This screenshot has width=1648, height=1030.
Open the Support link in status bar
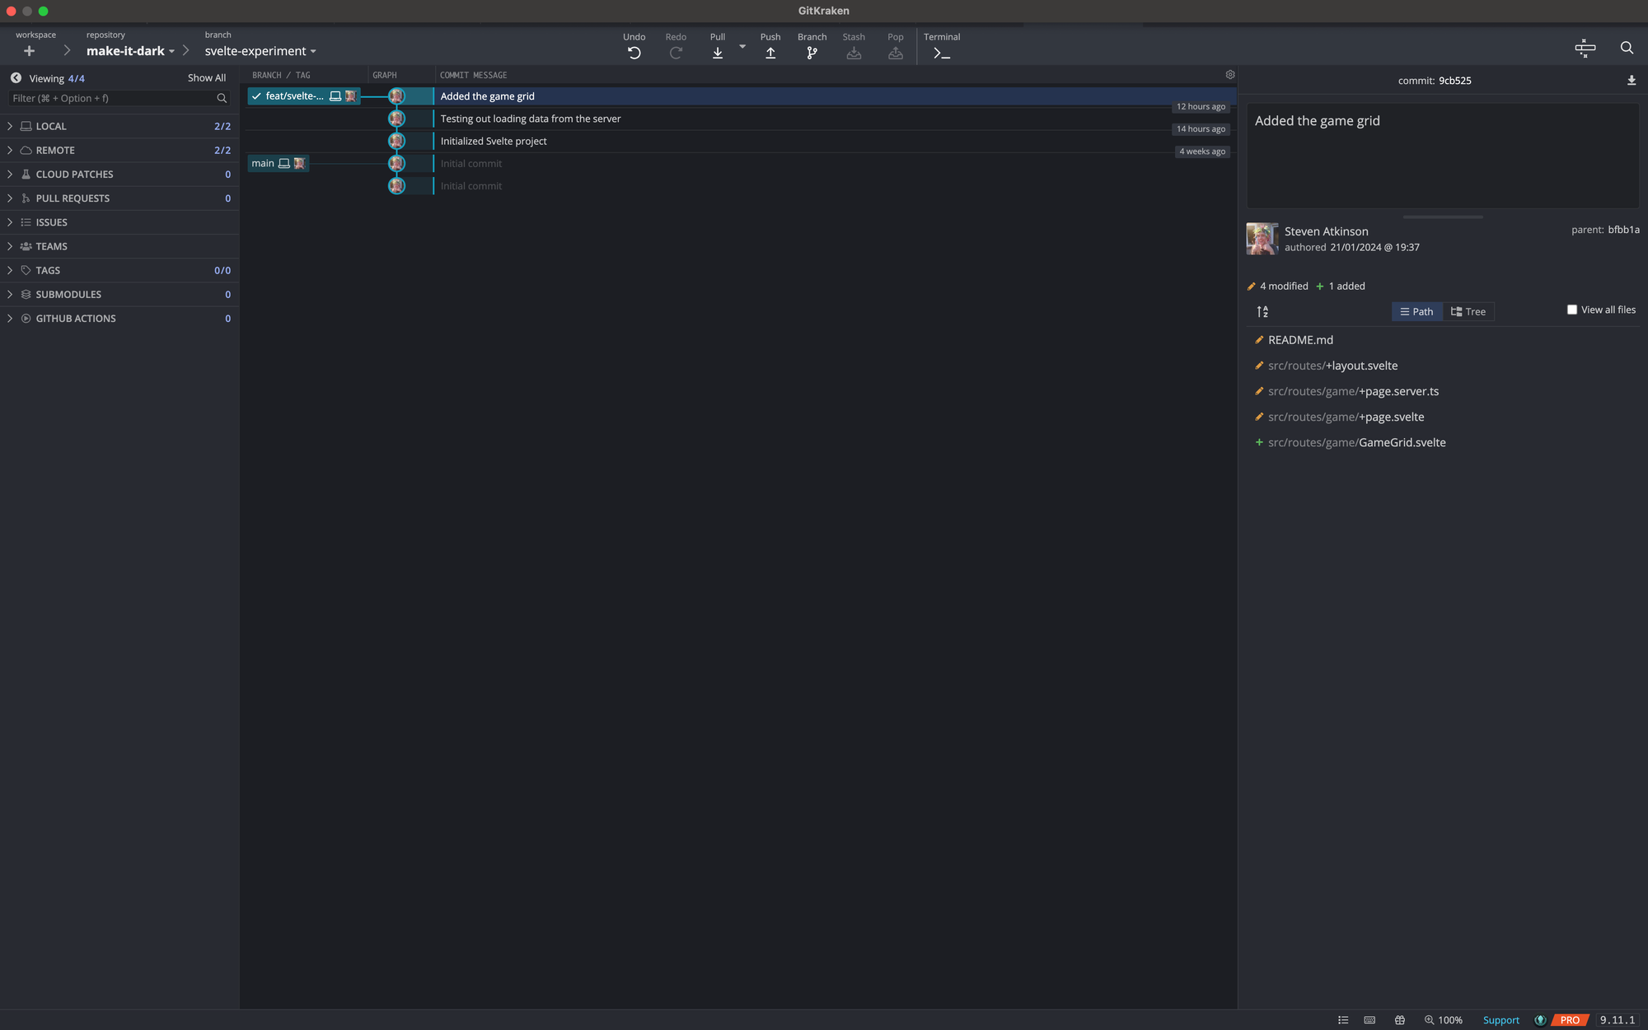click(1501, 1020)
